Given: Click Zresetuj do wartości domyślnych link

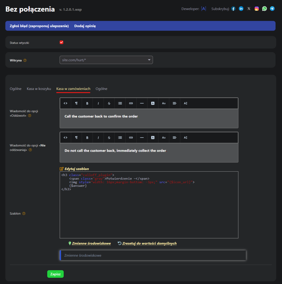Looking at the screenshot, I should (149, 244).
